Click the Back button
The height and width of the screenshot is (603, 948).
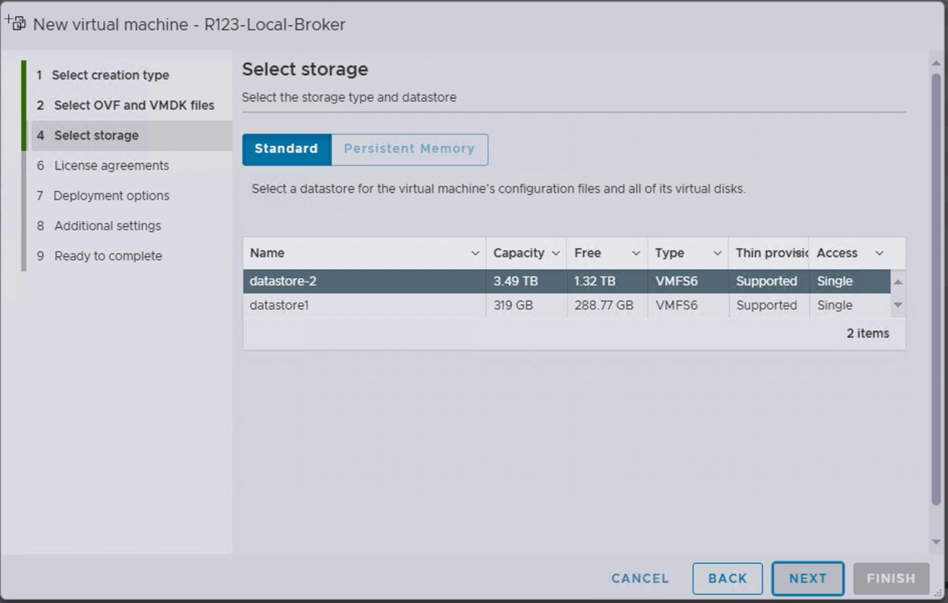(728, 578)
